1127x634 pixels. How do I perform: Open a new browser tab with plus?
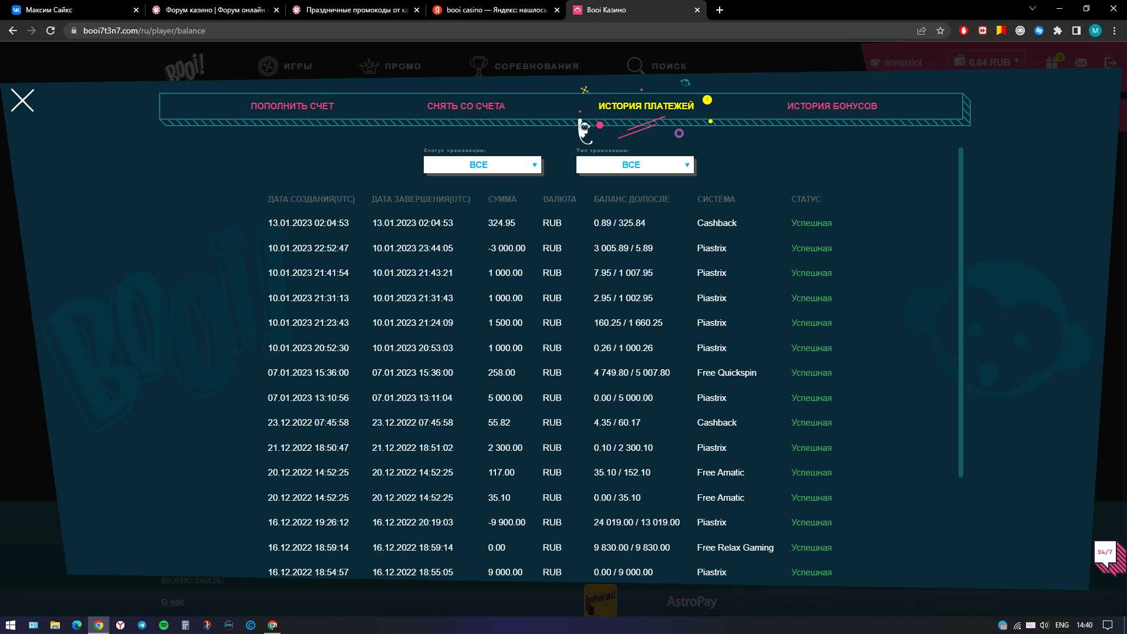720,10
